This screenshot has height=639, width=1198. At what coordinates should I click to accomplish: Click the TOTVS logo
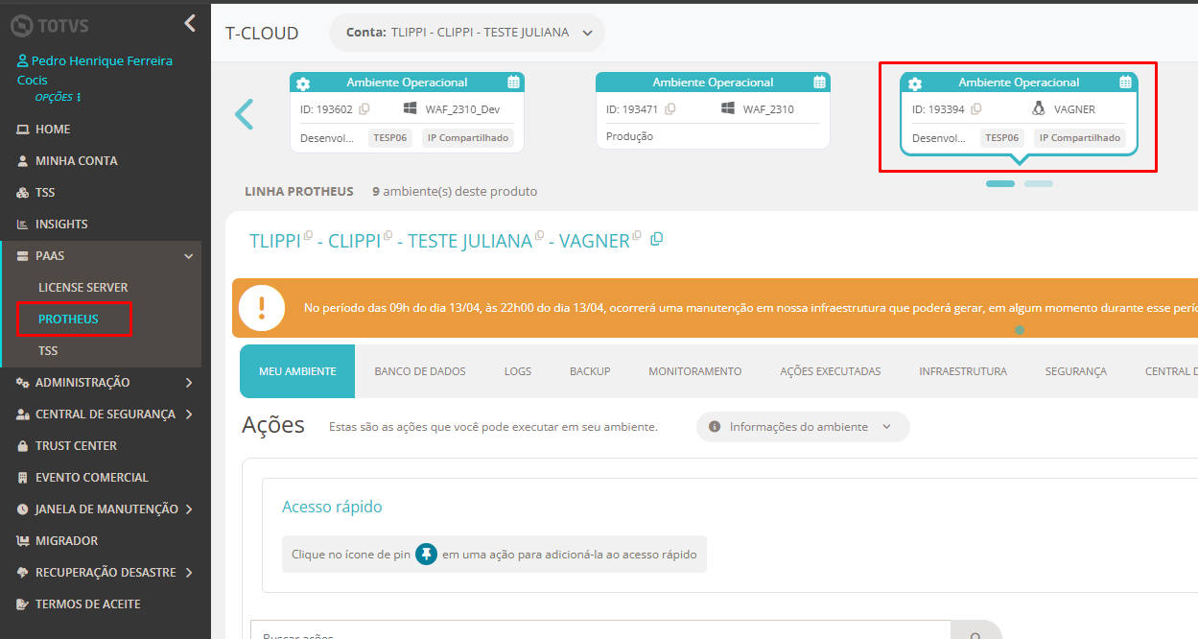[x=49, y=24]
